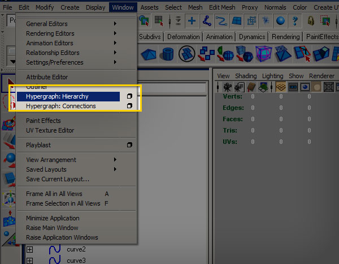
Task: Open the Proxy menu
Action: pos(250,7)
